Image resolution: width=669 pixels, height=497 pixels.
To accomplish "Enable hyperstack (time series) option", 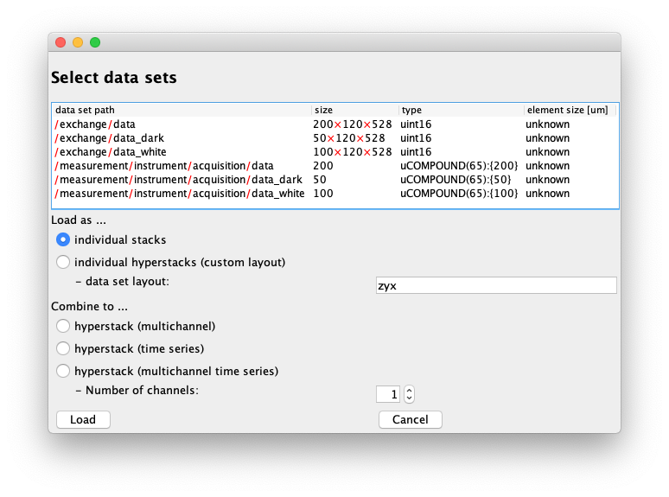I will [x=63, y=348].
